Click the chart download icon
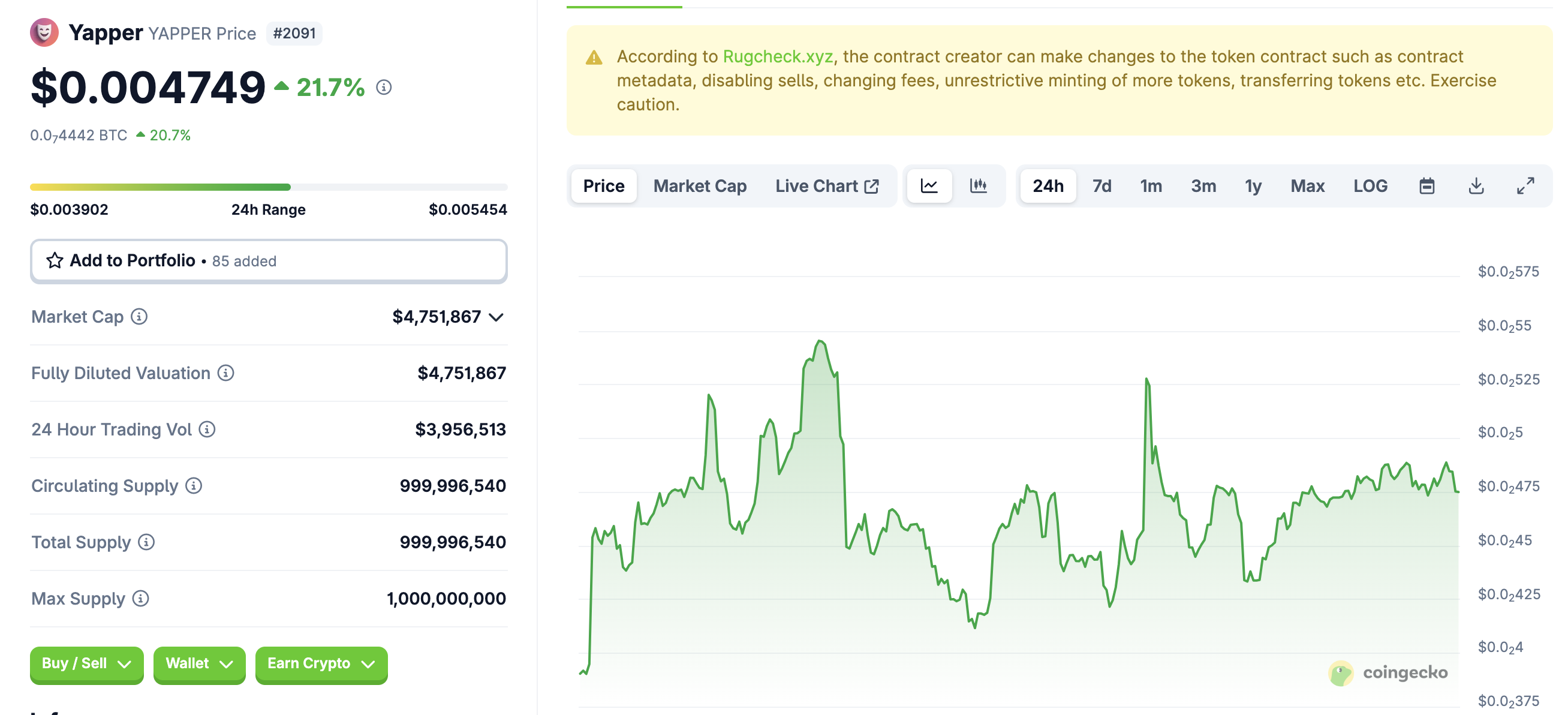This screenshot has height=715, width=1565. (x=1476, y=186)
